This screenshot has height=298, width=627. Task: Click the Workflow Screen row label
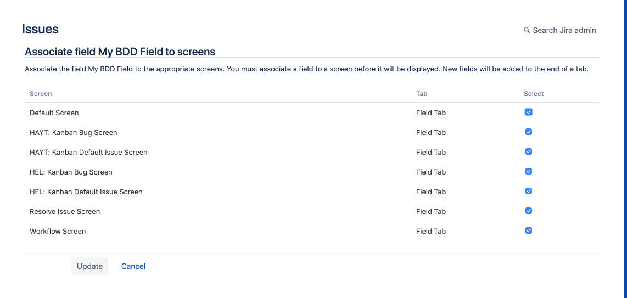pos(58,231)
